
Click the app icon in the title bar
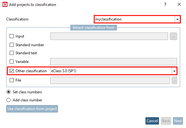point(5,5)
